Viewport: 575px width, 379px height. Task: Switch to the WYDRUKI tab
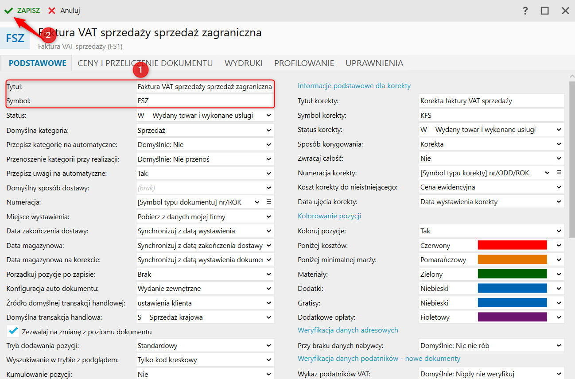pos(244,63)
